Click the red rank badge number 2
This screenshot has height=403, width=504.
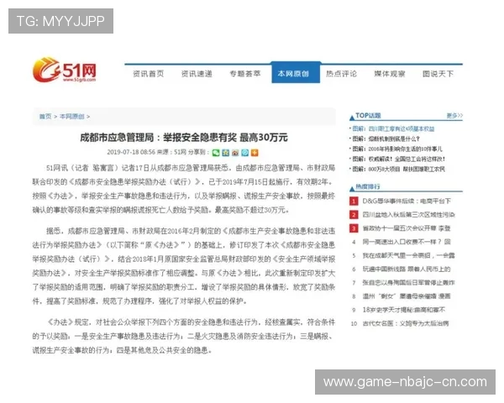[354, 215]
